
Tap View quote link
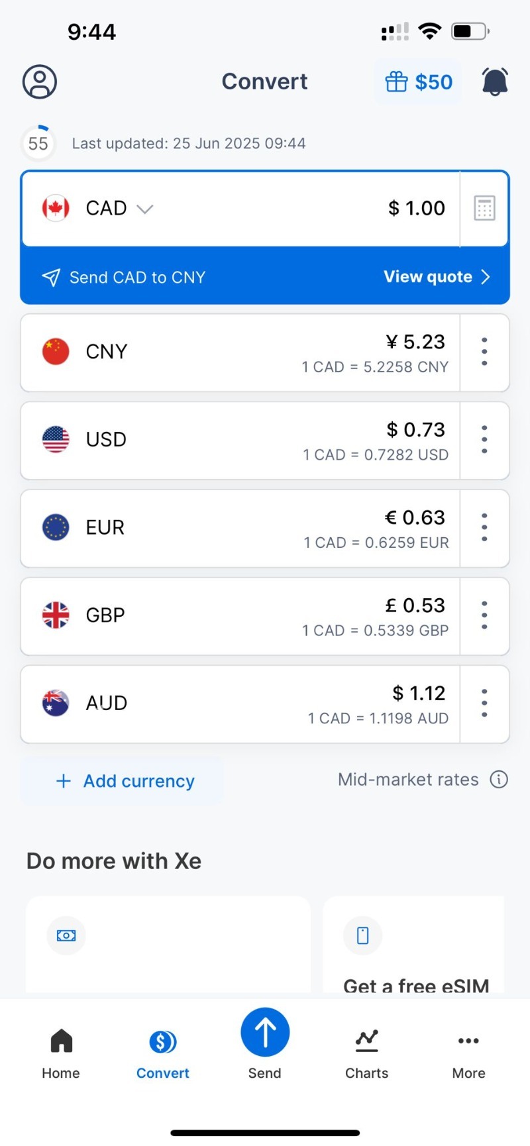[437, 277]
